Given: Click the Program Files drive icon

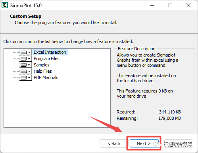Looking at the screenshot, I should [x=24, y=59].
